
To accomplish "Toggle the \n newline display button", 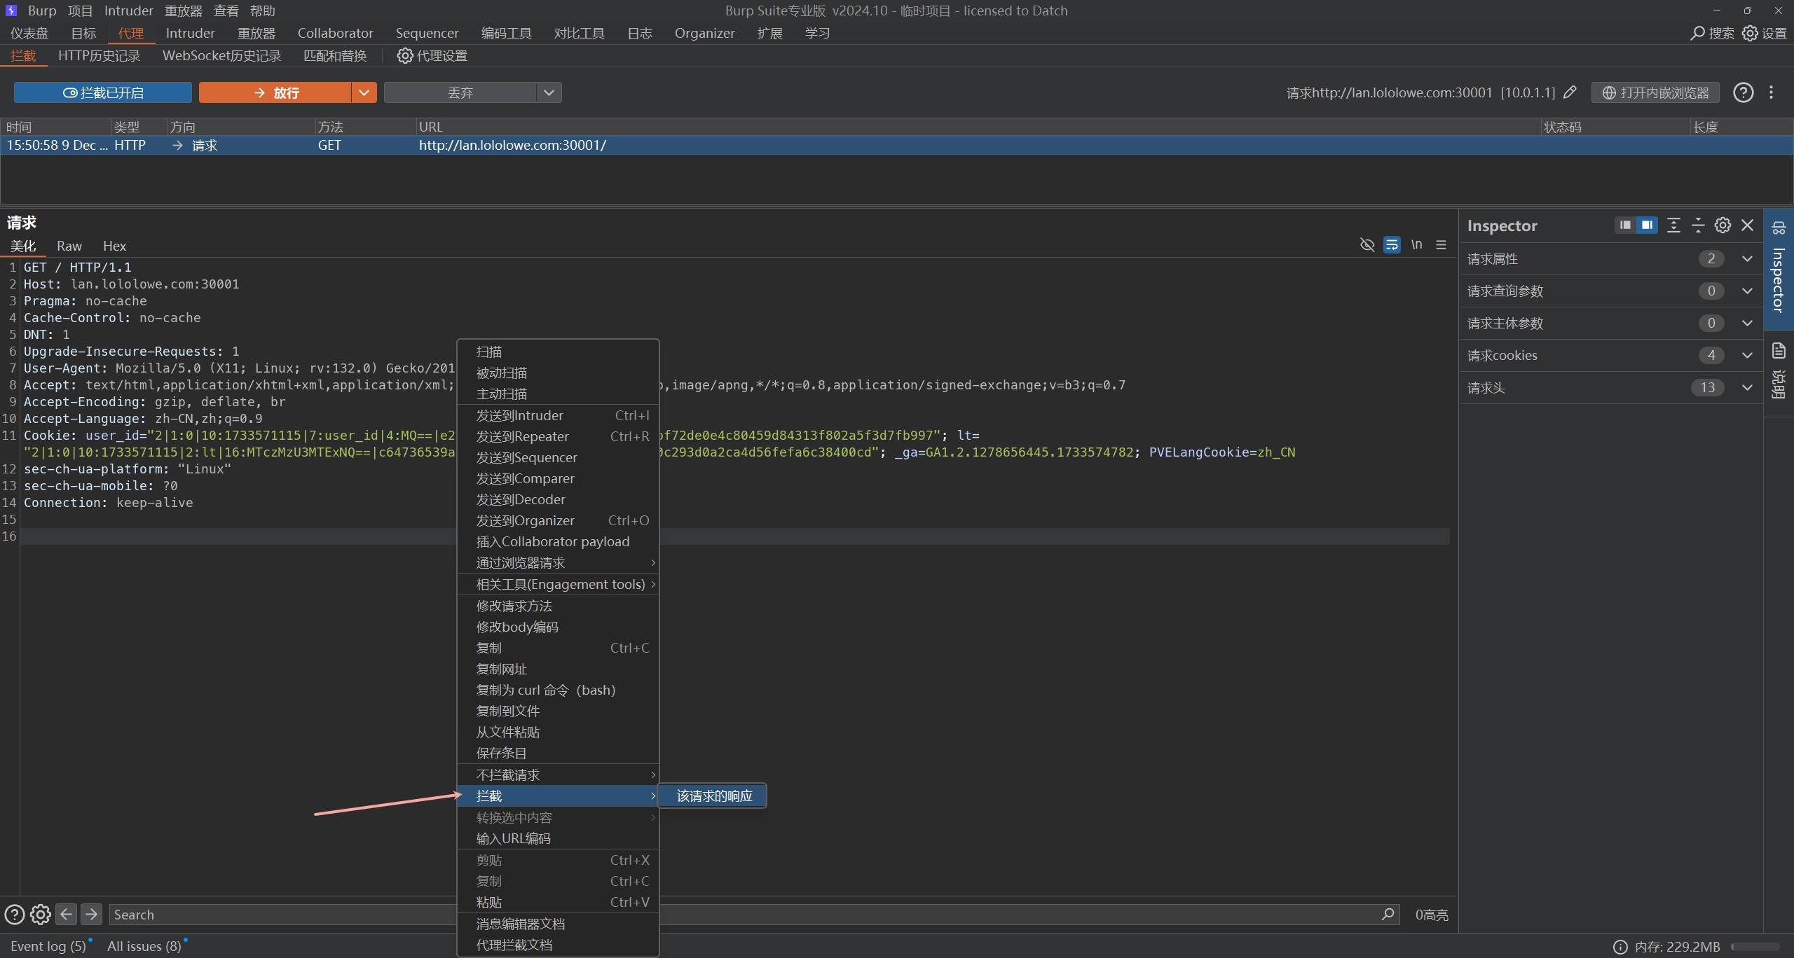I will pos(1416,244).
